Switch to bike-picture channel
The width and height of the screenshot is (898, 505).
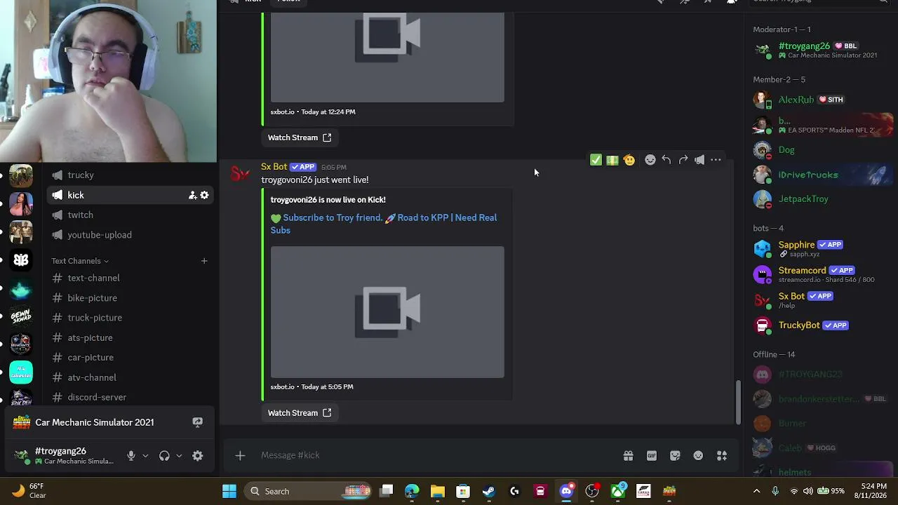click(x=130, y=298)
